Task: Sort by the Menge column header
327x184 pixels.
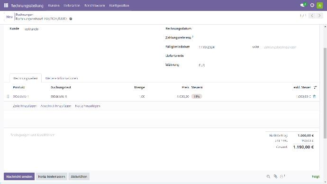Action: pos(139,87)
